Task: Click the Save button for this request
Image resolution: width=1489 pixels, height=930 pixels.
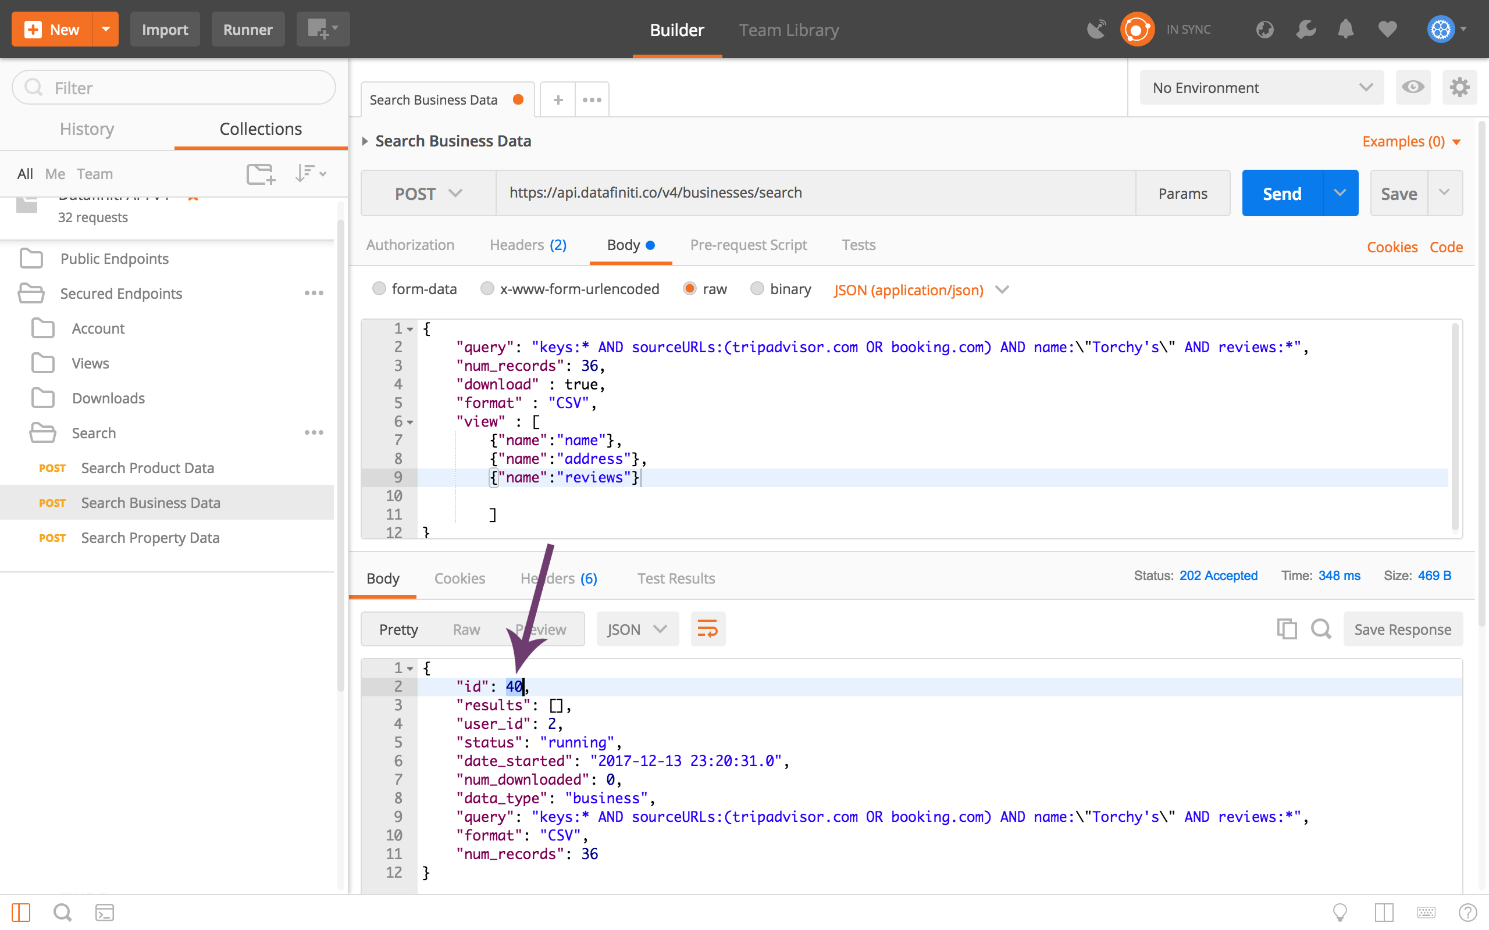Action: 1398,193
